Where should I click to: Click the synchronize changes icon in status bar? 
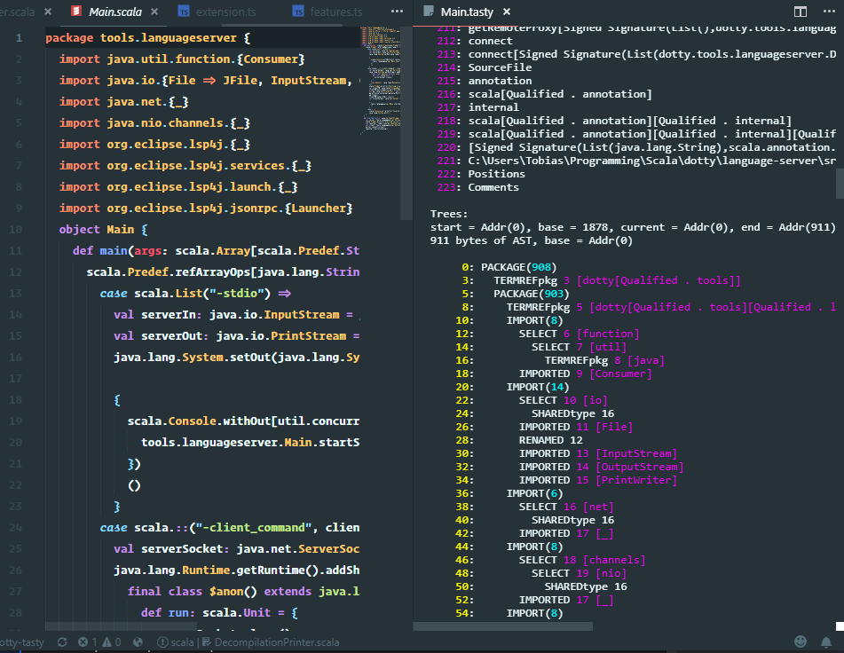pos(61,641)
